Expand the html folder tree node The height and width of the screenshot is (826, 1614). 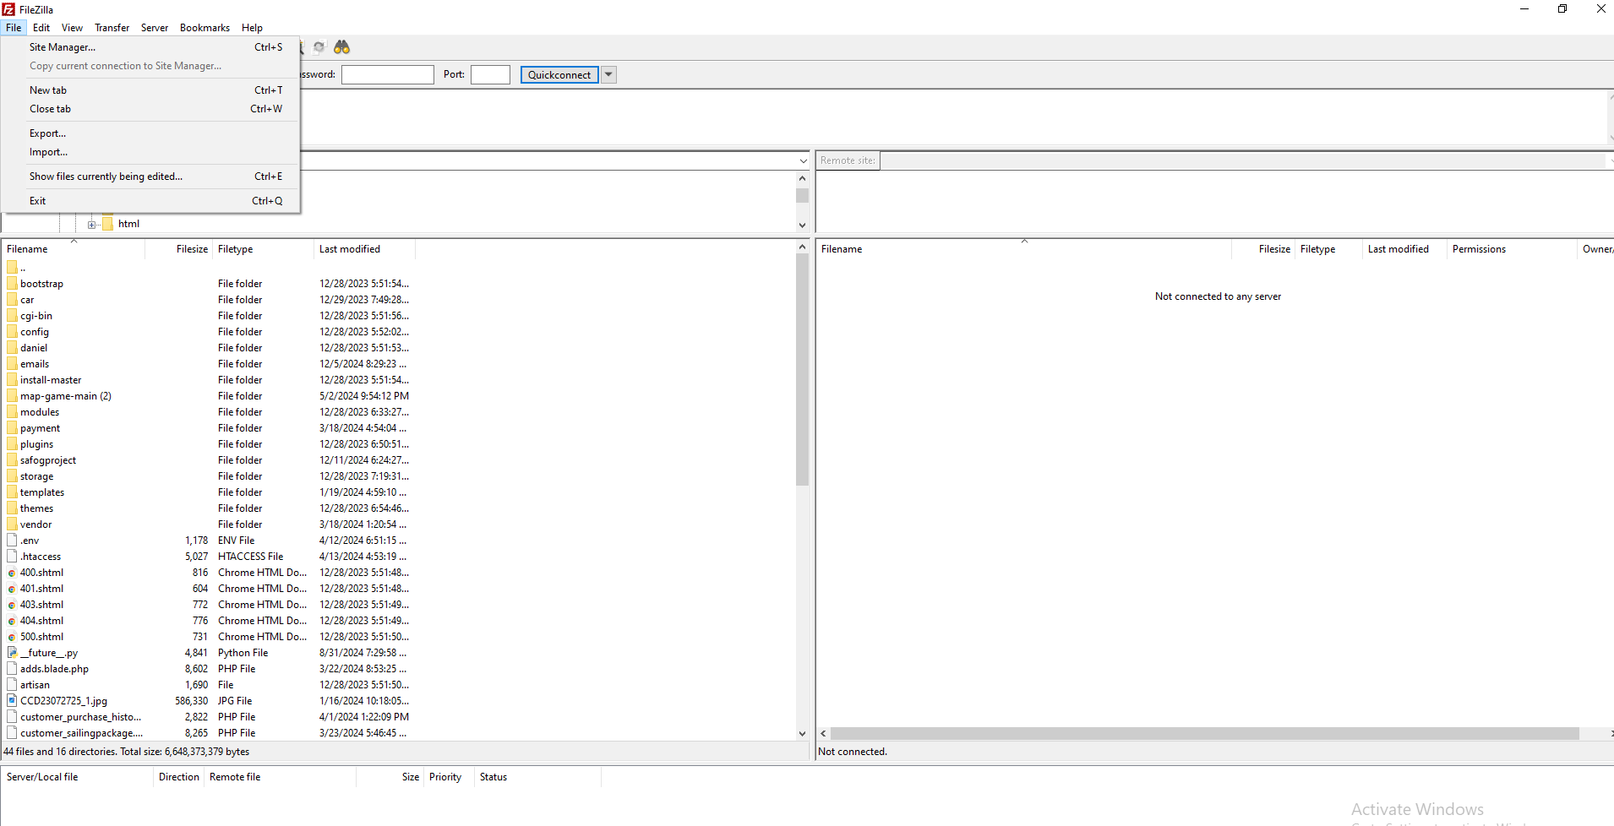click(91, 225)
